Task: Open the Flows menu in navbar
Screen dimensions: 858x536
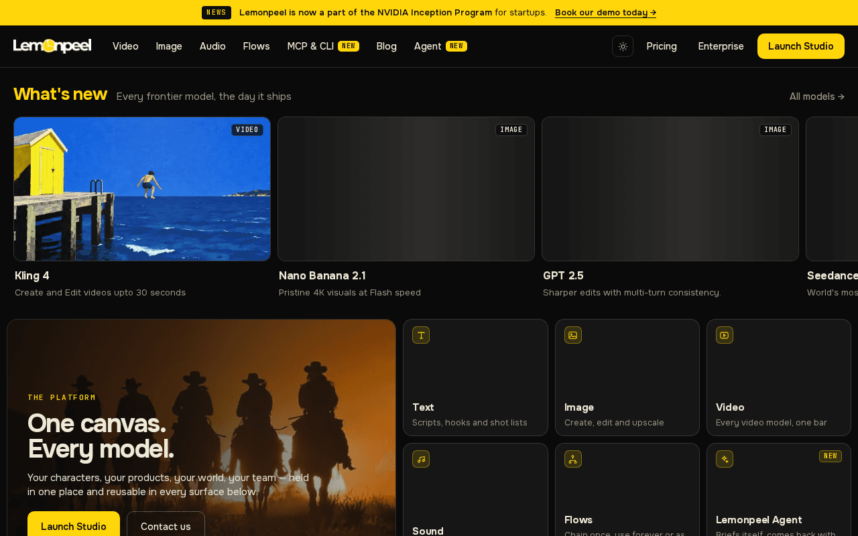Action: 256,46
